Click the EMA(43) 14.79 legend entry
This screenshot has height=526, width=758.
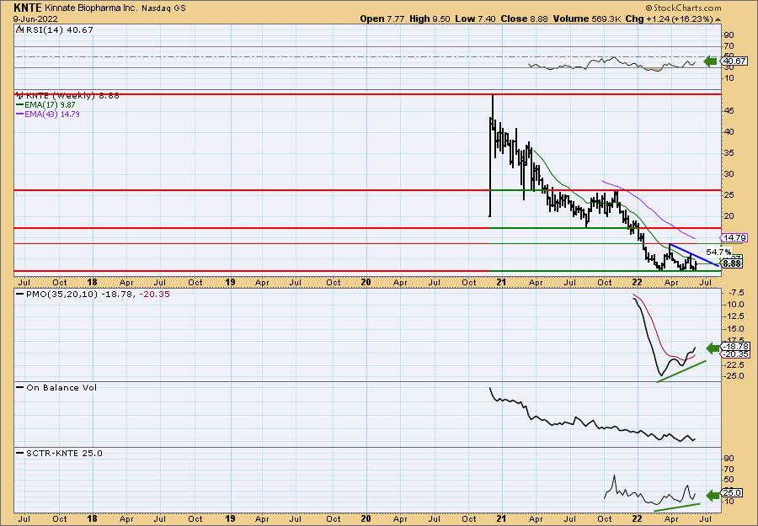(51, 114)
